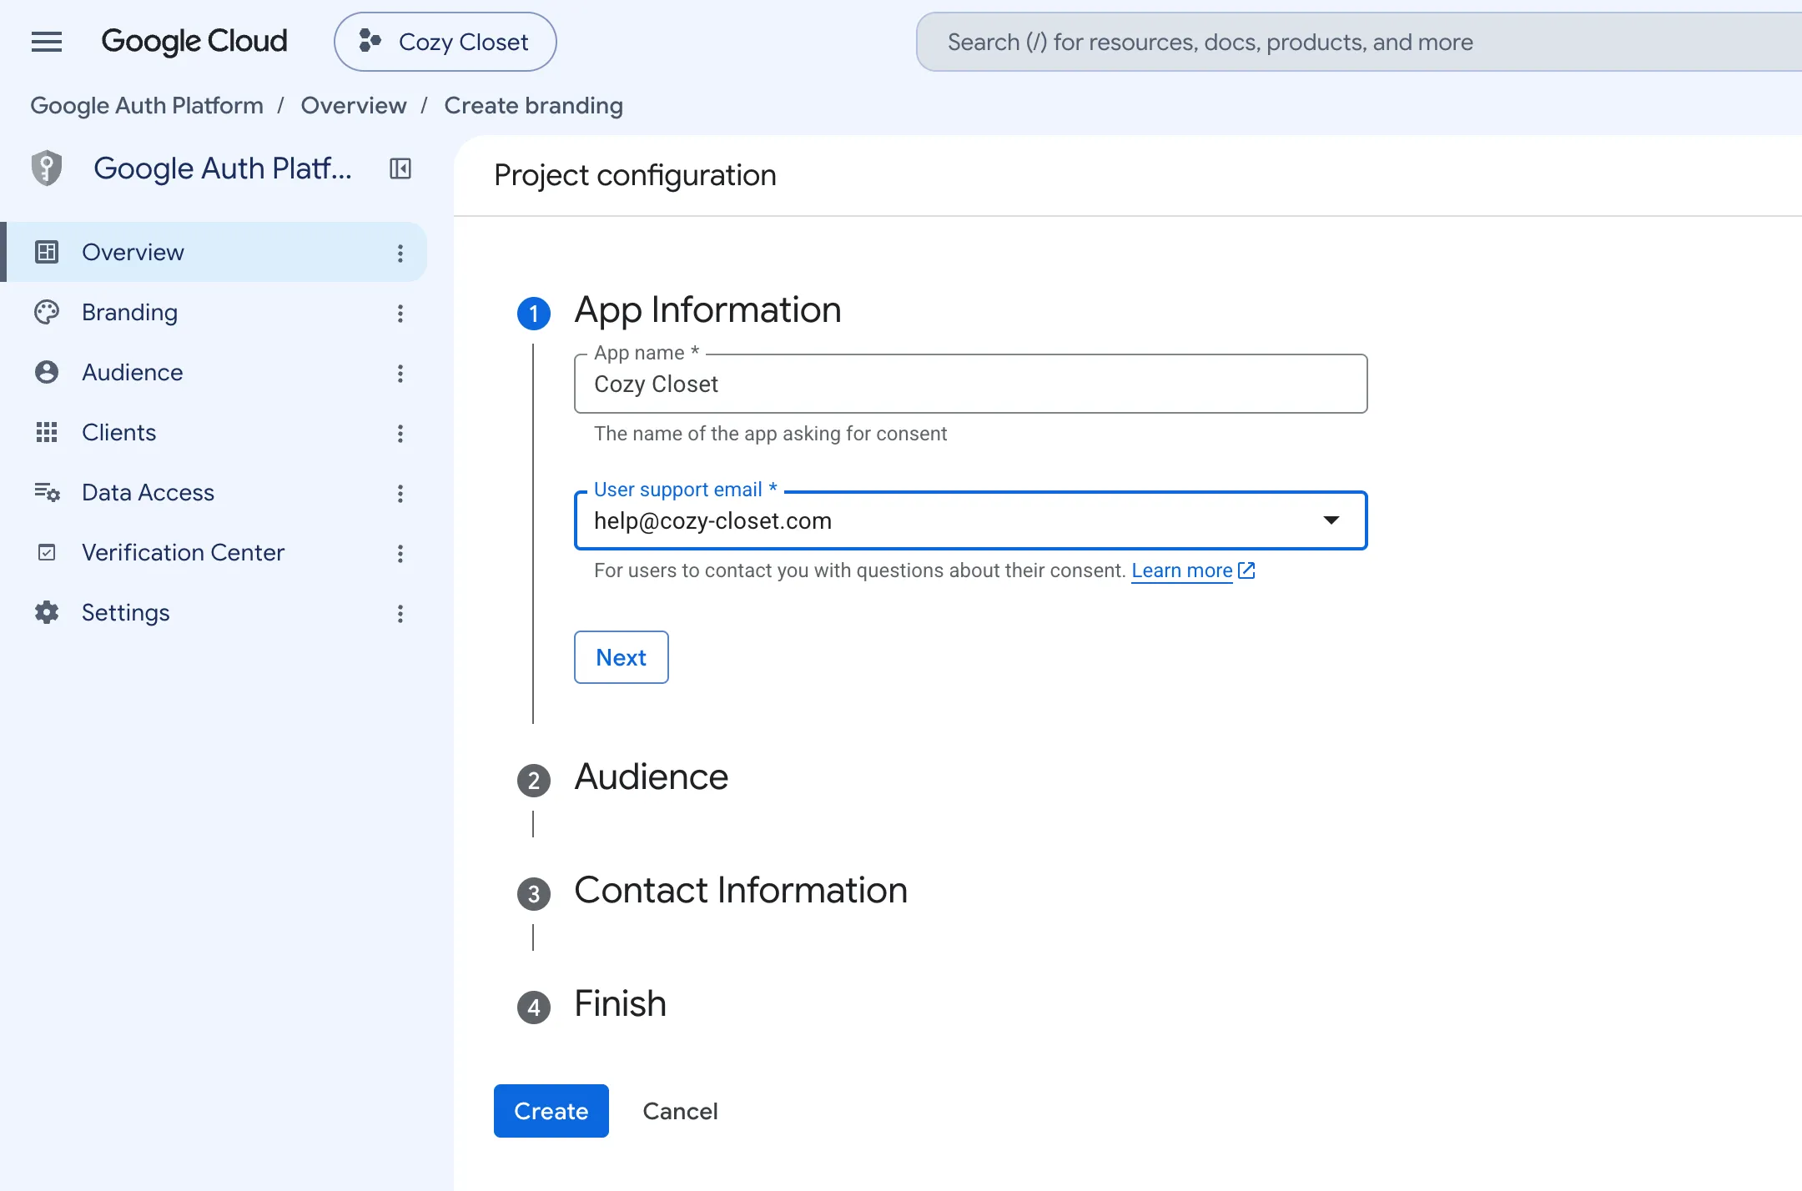The width and height of the screenshot is (1802, 1191).
Task: Click the Data Access list-settings icon
Action: click(47, 492)
